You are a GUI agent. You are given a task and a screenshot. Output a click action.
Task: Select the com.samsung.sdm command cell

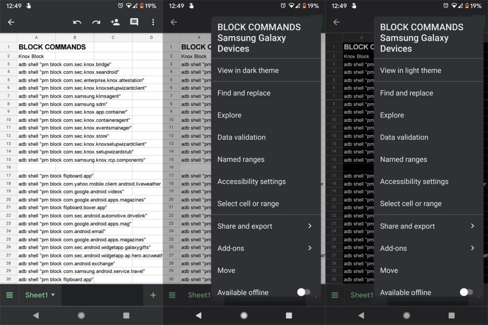[x=63, y=104]
